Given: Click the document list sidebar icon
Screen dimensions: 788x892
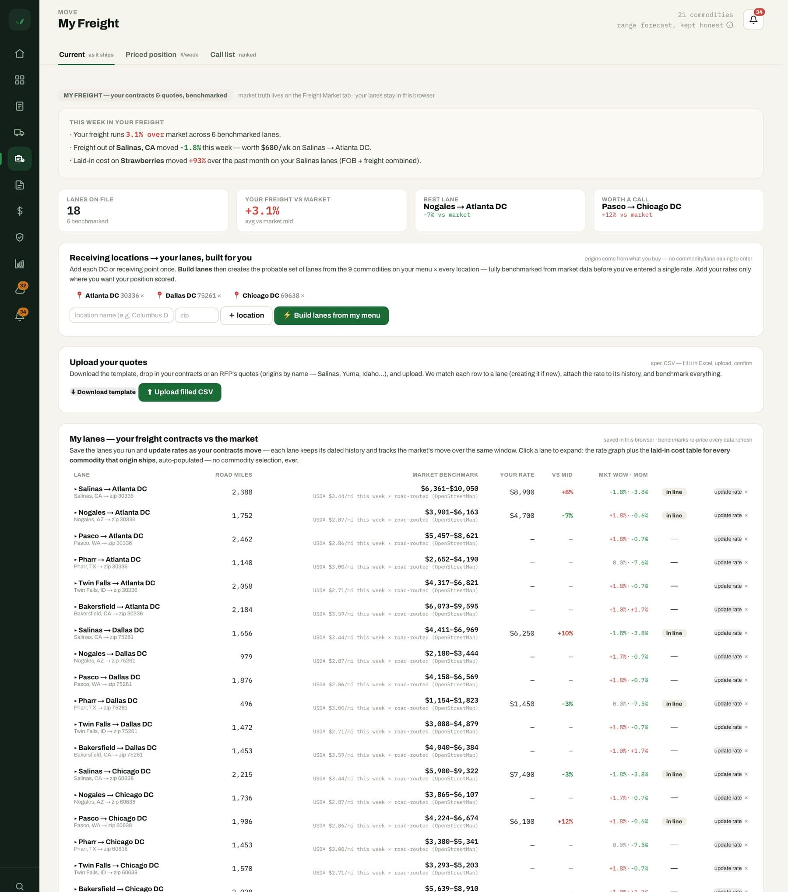Looking at the screenshot, I should coord(20,106).
